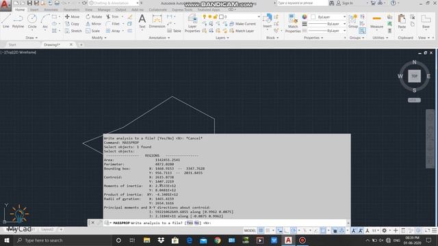Click the new drawing tab plus button
The width and height of the screenshot is (438, 246).
pos(81,44)
